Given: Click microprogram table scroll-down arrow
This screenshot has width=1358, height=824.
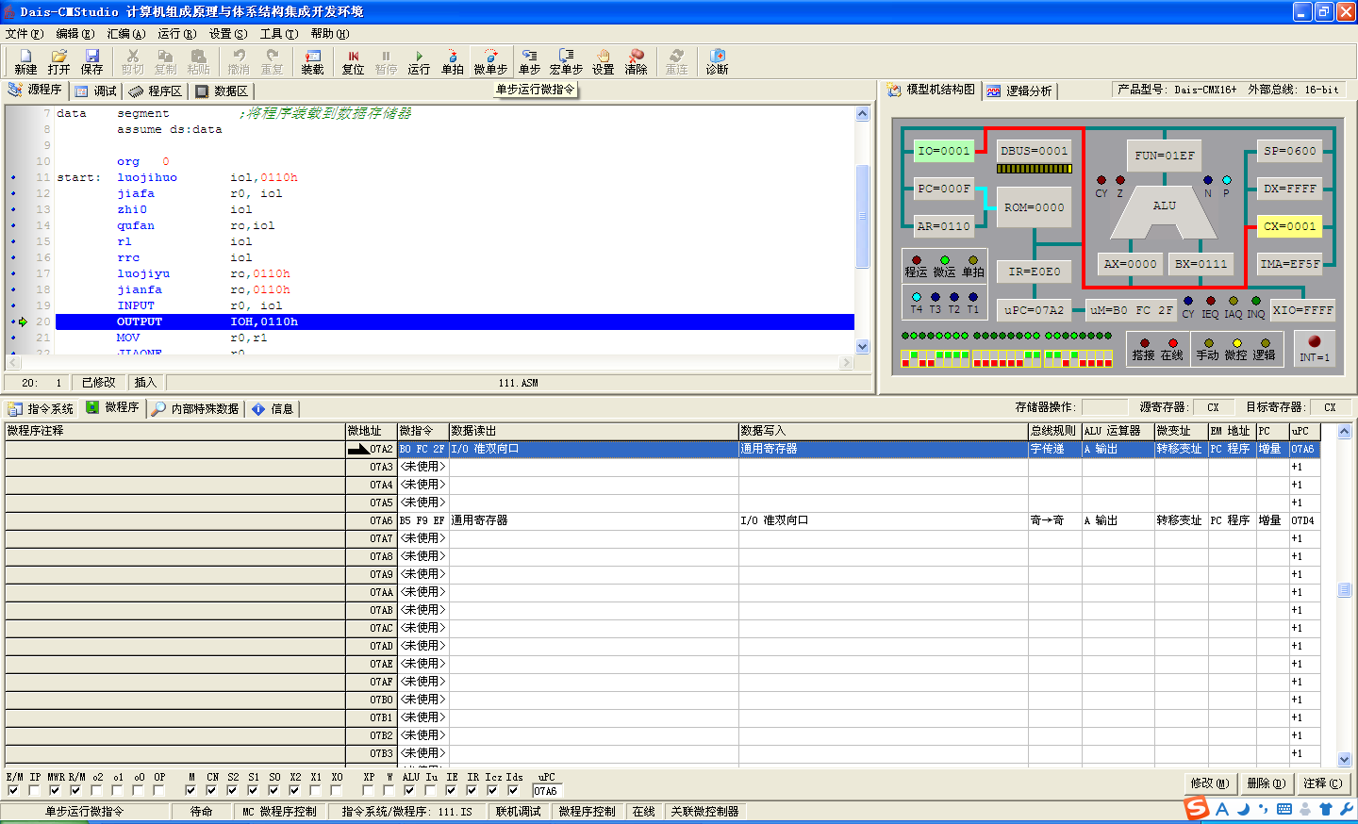Looking at the screenshot, I should coord(1344,759).
